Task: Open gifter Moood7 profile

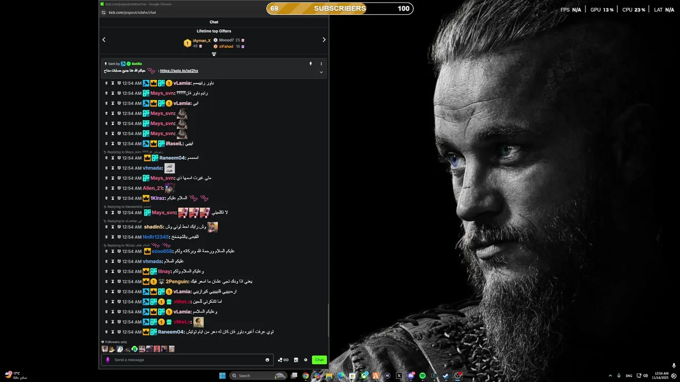Action: click(226, 40)
